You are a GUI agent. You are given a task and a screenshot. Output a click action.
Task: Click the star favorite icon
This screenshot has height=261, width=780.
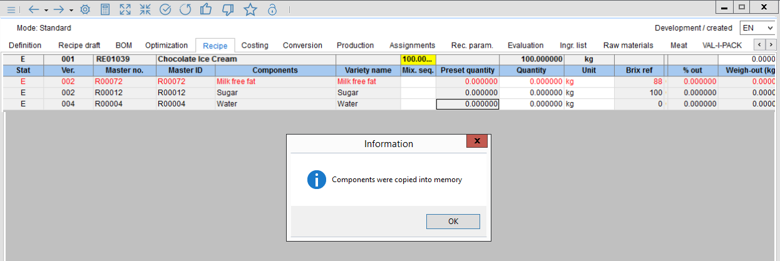pyautogui.click(x=250, y=9)
